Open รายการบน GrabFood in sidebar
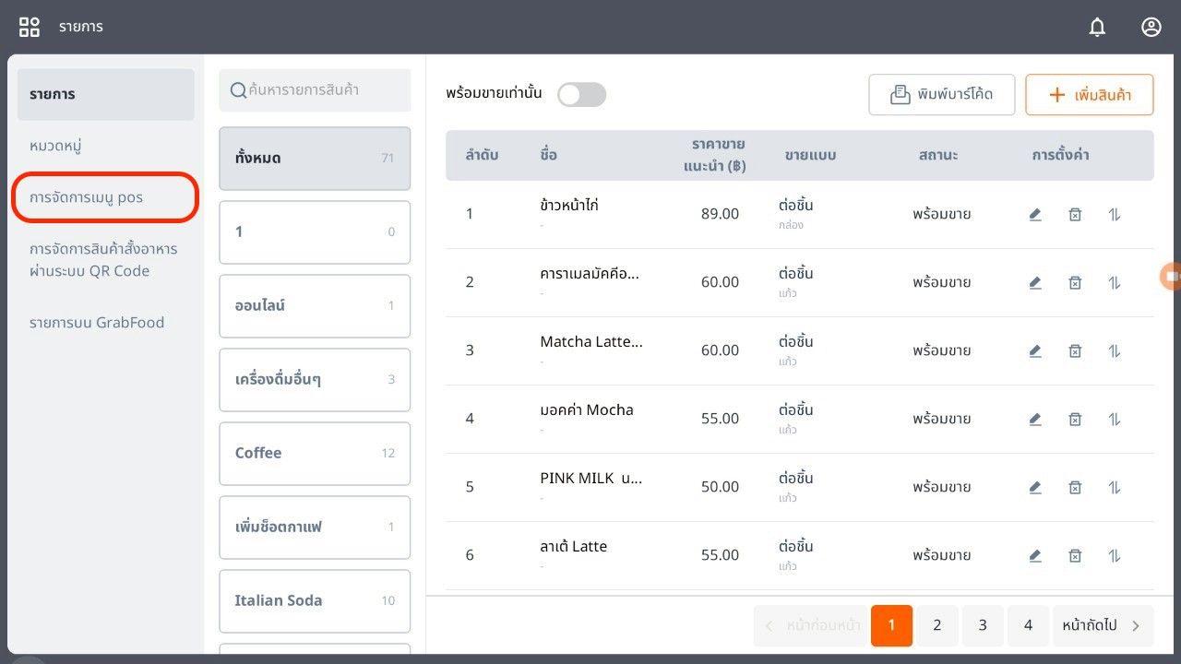 (x=97, y=323)
